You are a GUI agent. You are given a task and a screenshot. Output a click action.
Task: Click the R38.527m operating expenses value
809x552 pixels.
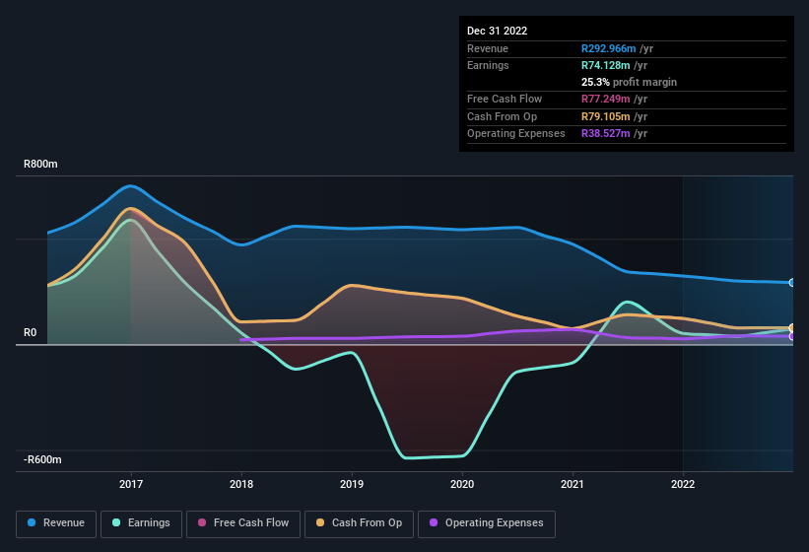coord(606,134)
